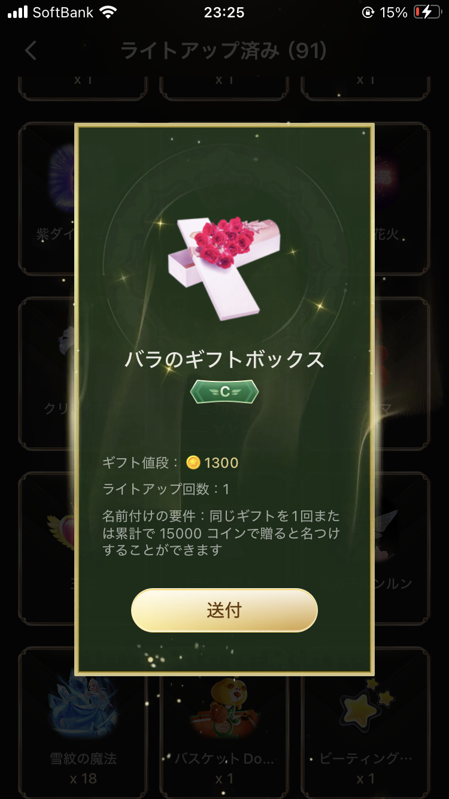Tap the ギフト値段 1300 price line

point(171,462)
